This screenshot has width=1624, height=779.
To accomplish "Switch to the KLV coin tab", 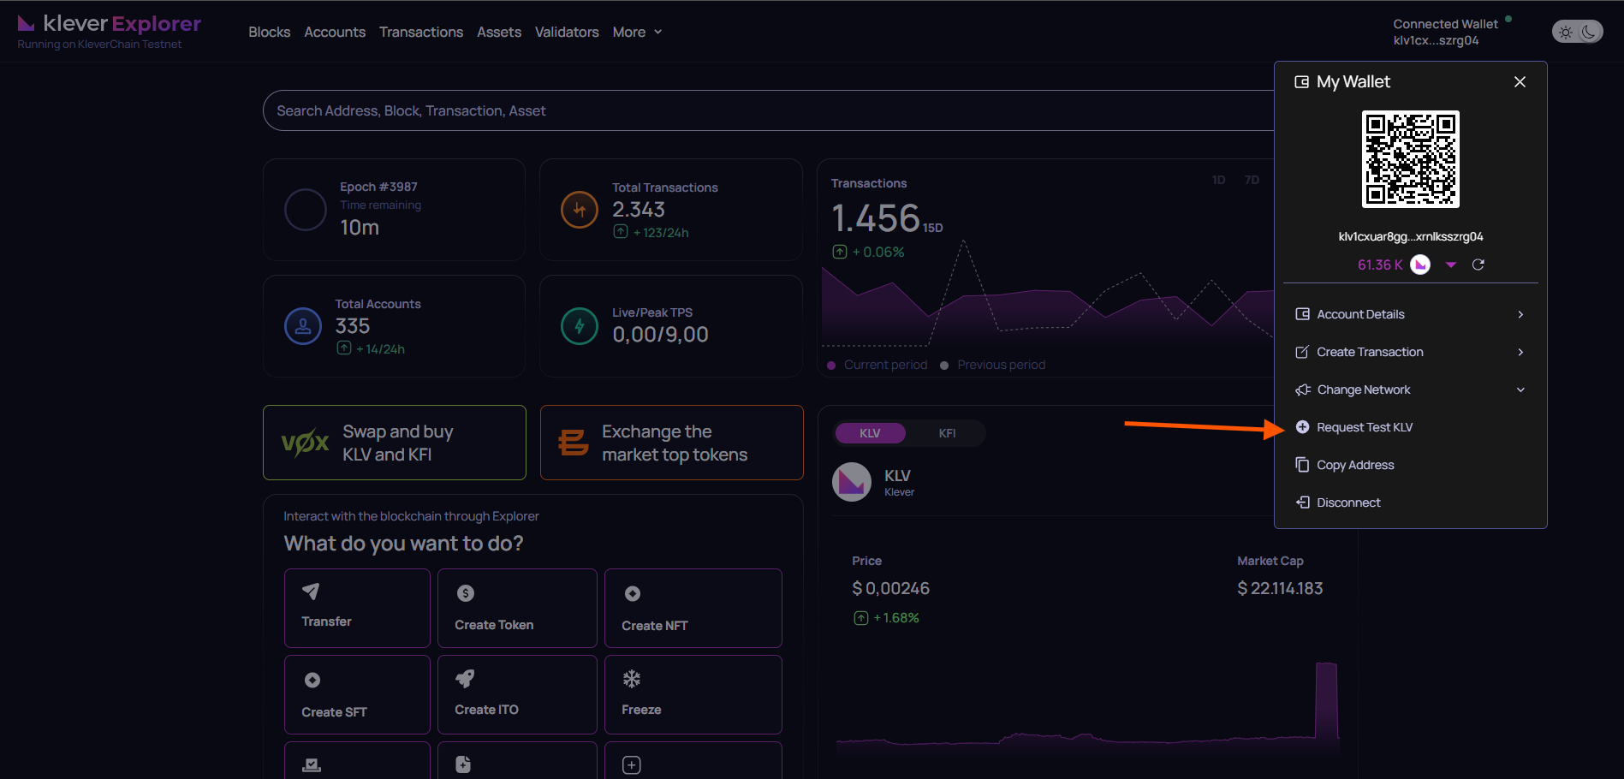I will tap(870, 433).
